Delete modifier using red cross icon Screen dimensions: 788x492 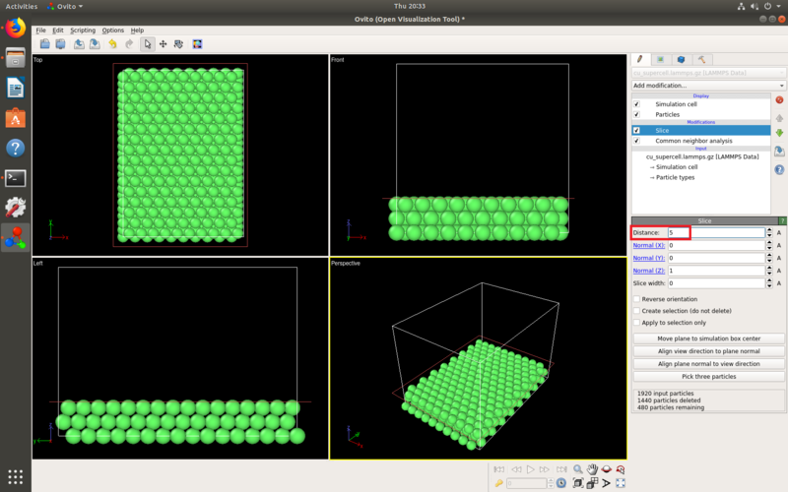[x=779, y=100]
